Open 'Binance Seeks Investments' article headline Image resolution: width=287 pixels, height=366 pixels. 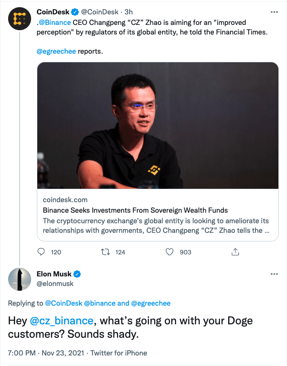135,210
